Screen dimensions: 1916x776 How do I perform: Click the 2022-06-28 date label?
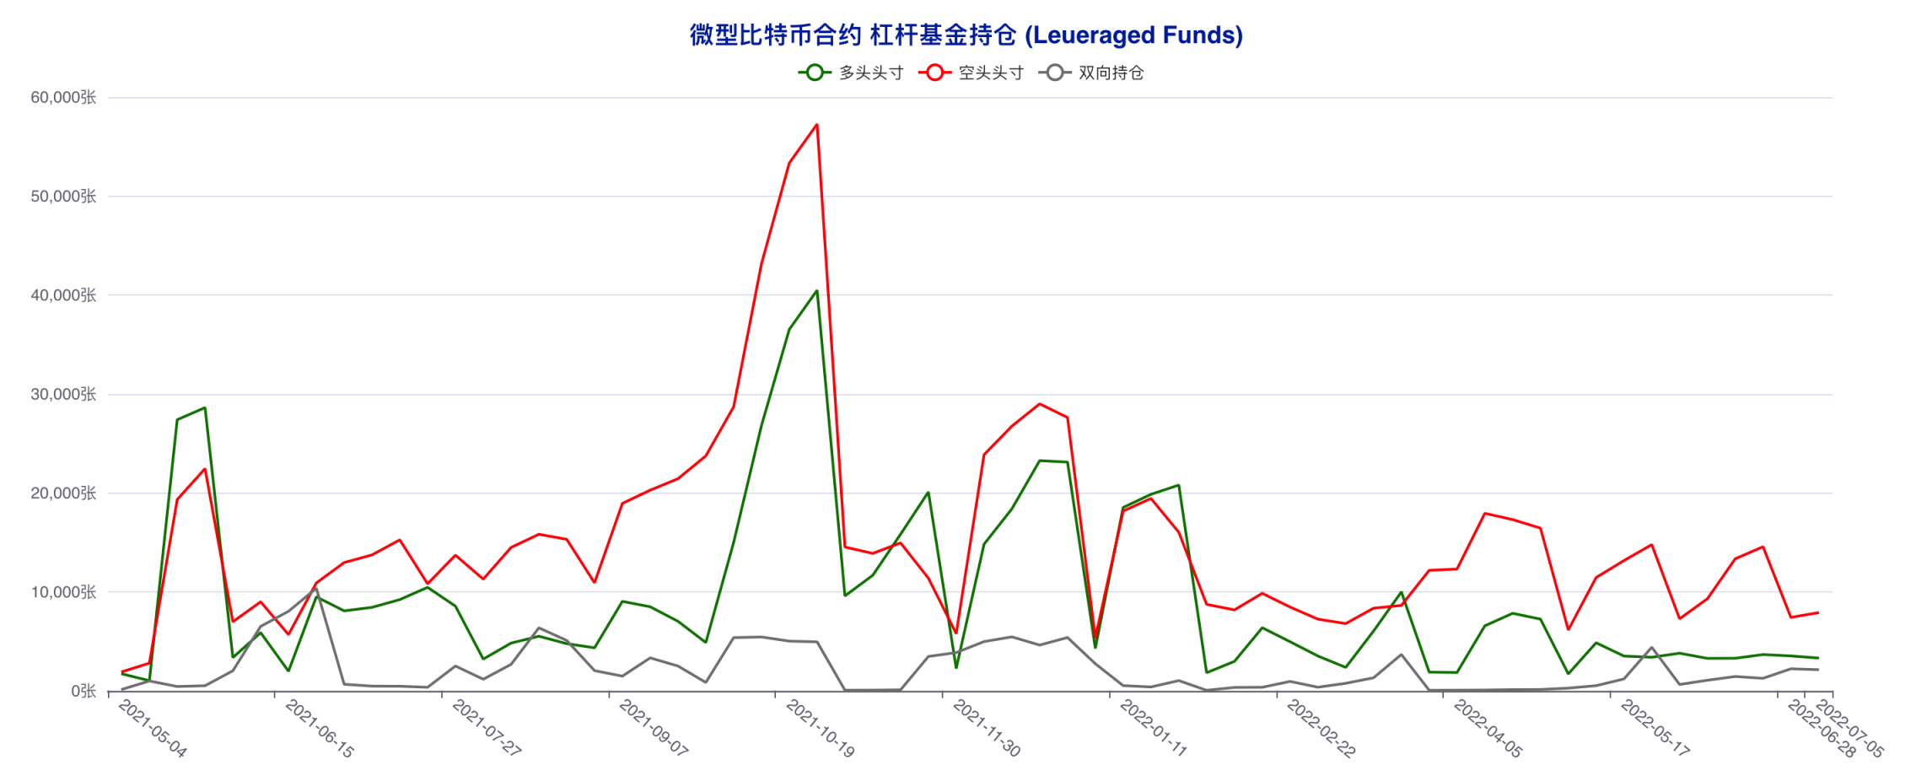[x=1822, y=729]
